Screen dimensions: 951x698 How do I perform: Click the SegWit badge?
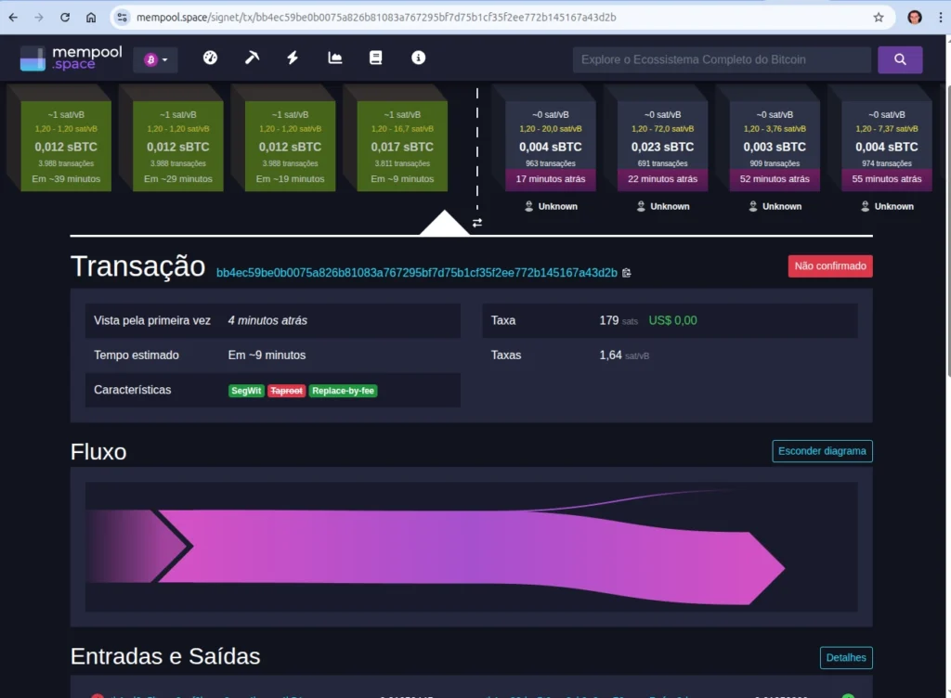[245, 391]
